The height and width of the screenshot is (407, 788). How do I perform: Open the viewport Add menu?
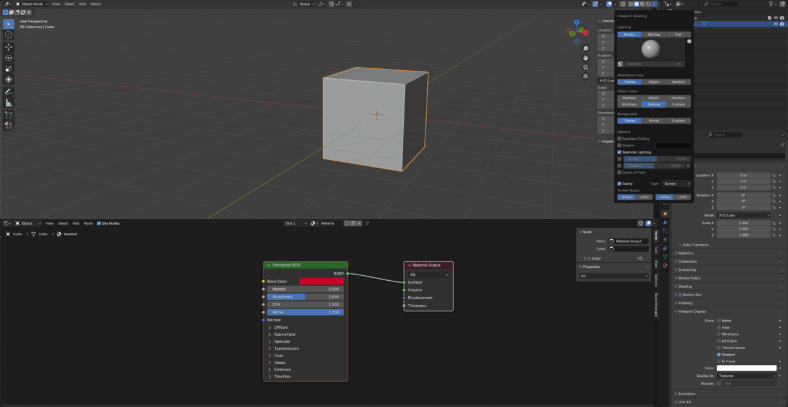tap(82, 4)
